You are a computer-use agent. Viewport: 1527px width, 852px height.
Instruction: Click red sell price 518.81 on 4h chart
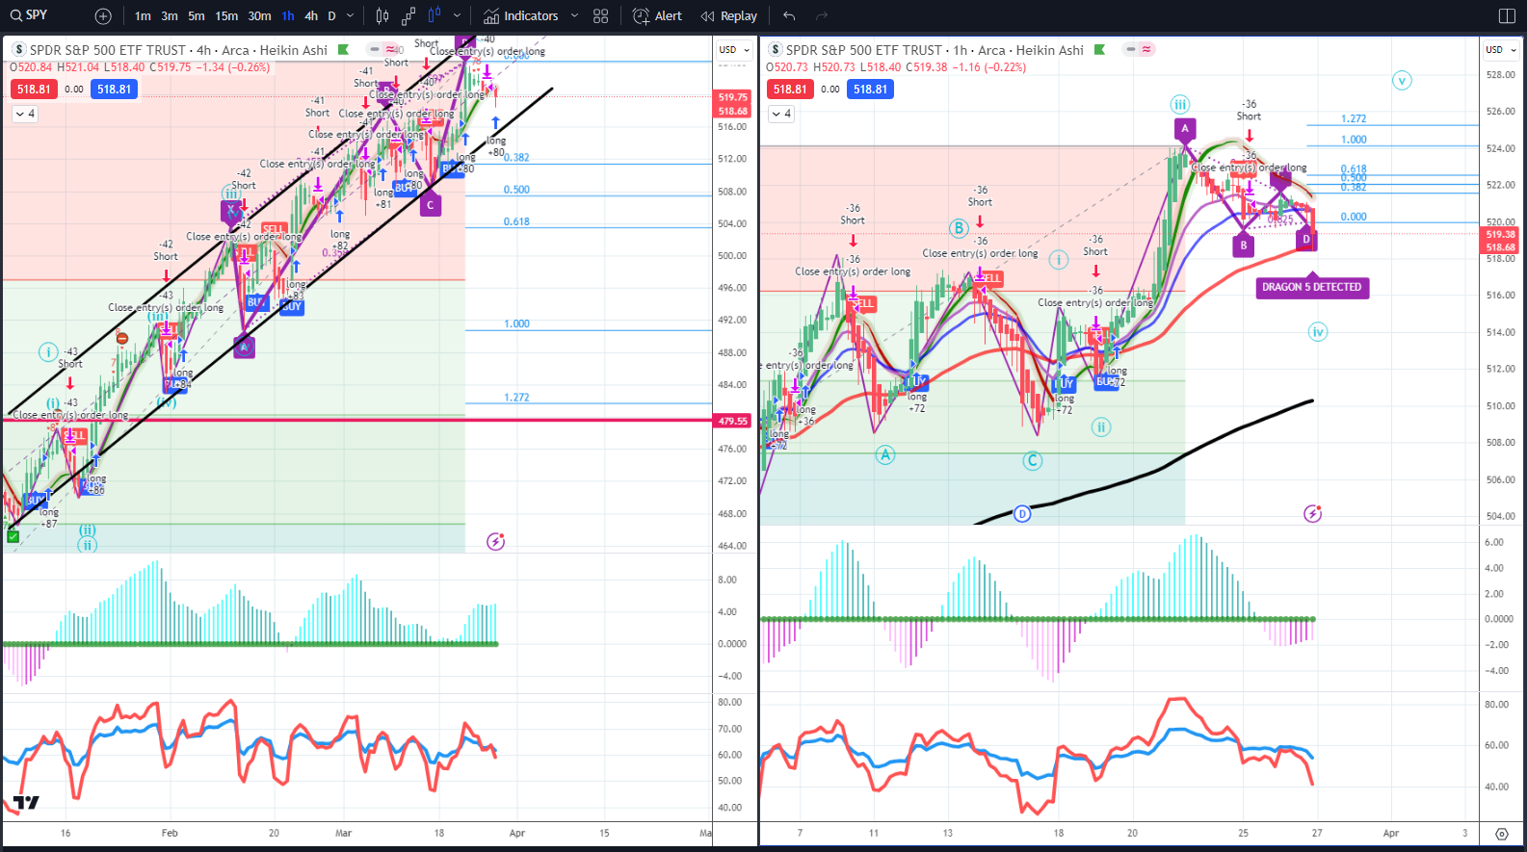pyautogui.click(x=34, y=90)
